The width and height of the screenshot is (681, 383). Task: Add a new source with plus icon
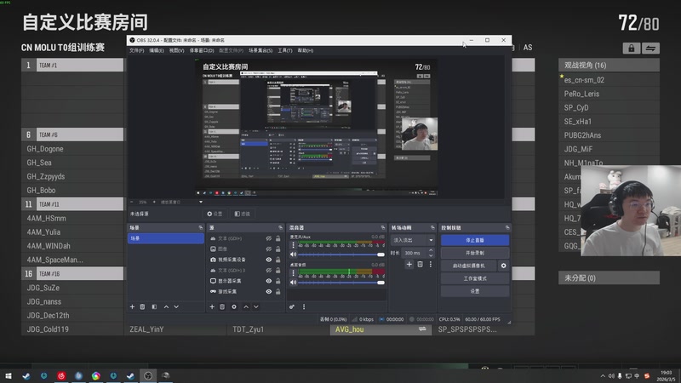coord(212,306)
